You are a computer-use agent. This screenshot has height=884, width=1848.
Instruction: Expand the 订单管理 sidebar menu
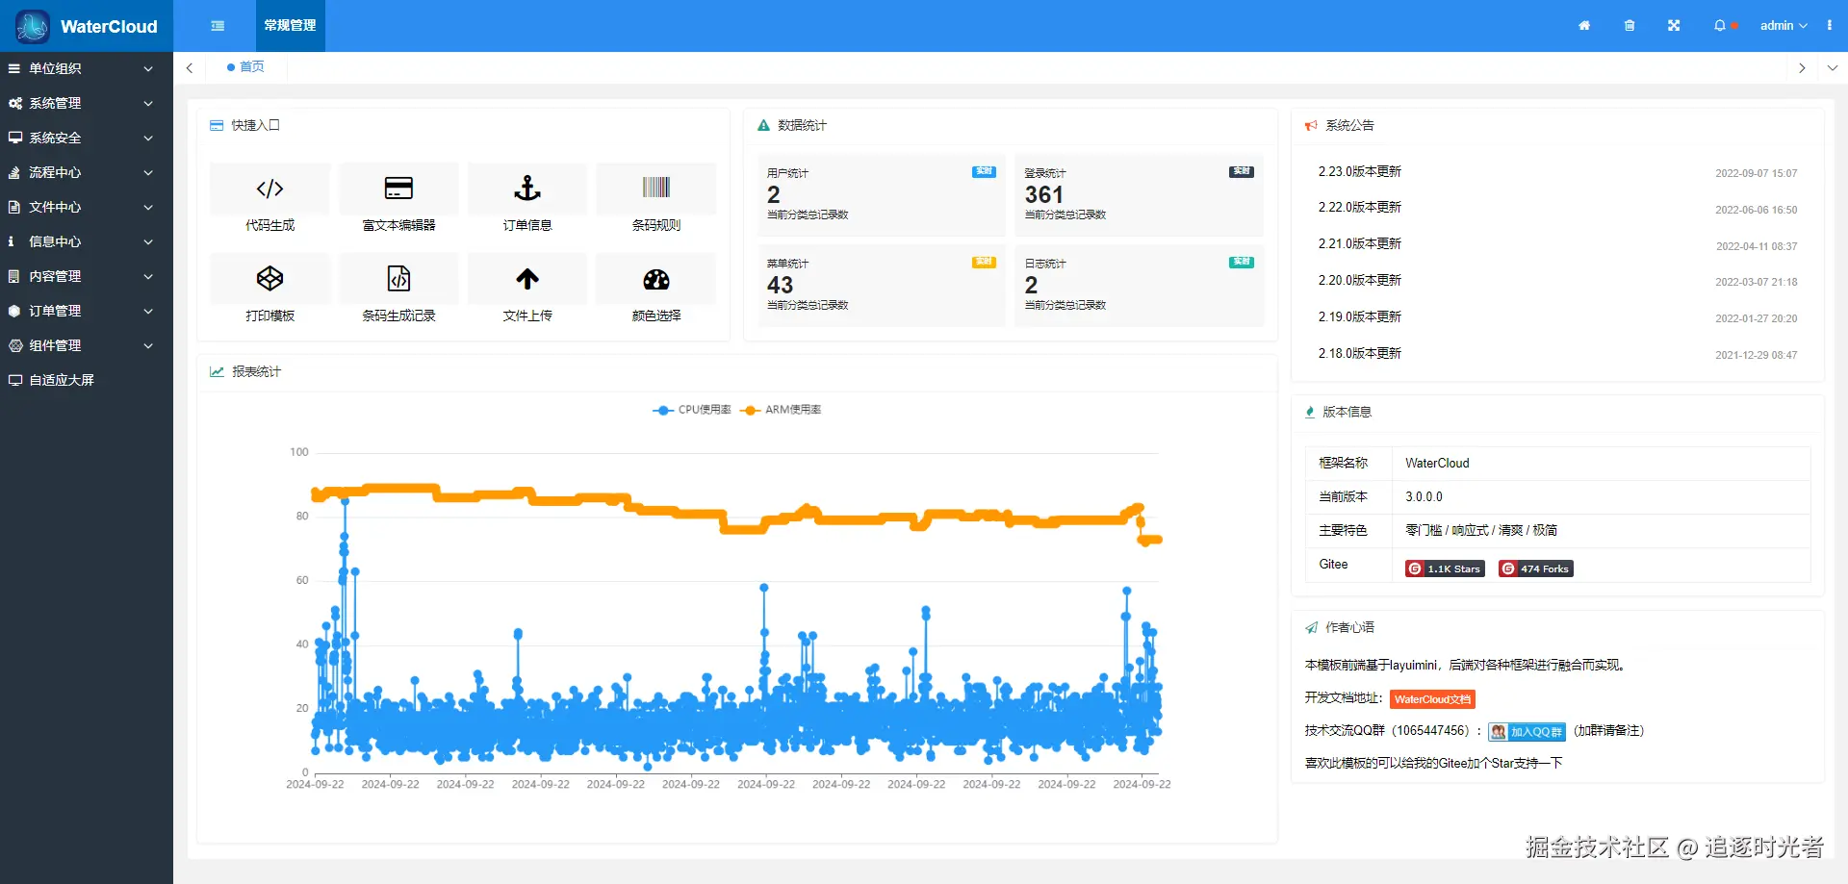pos(87,311)
